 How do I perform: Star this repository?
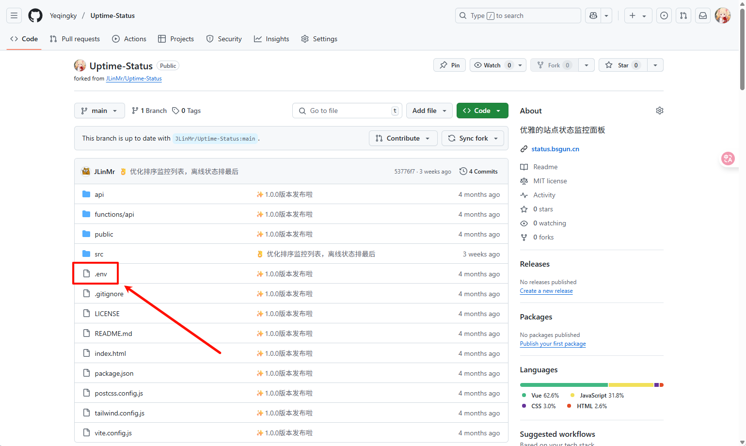(622, 65)
